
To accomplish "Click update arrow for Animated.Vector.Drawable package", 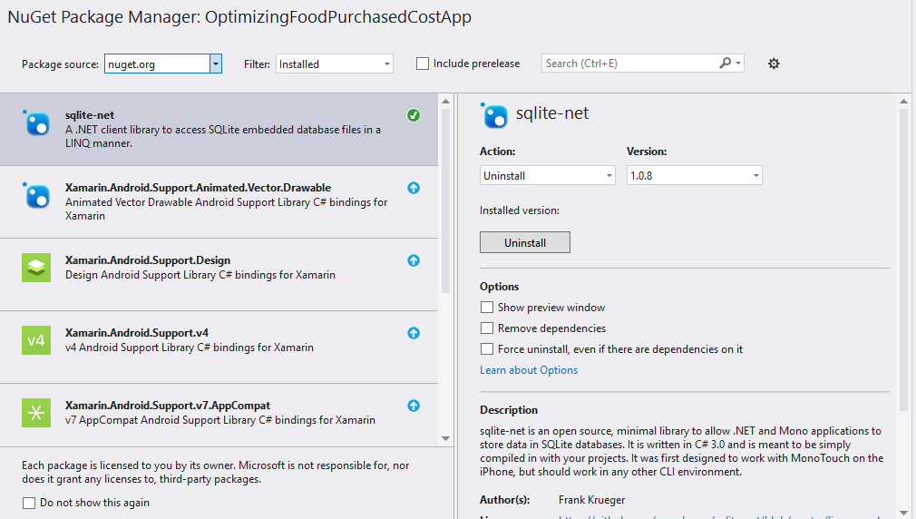I will pyautogui.click(x=414, y=188).
